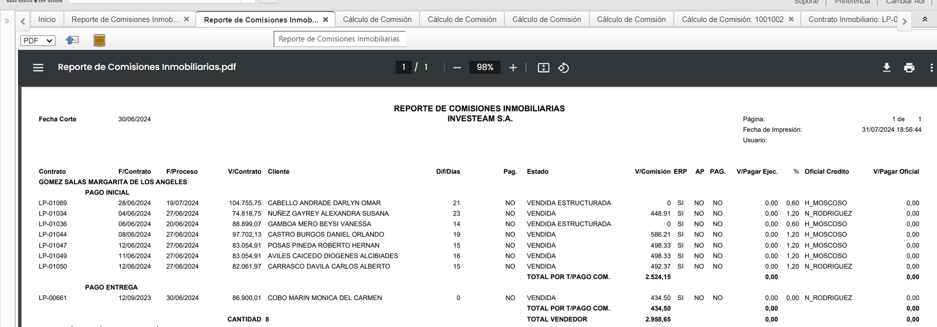Viewport: 937px width, 327px height.
Task: Click the 98% zoom level field
Action: (484, 67)
